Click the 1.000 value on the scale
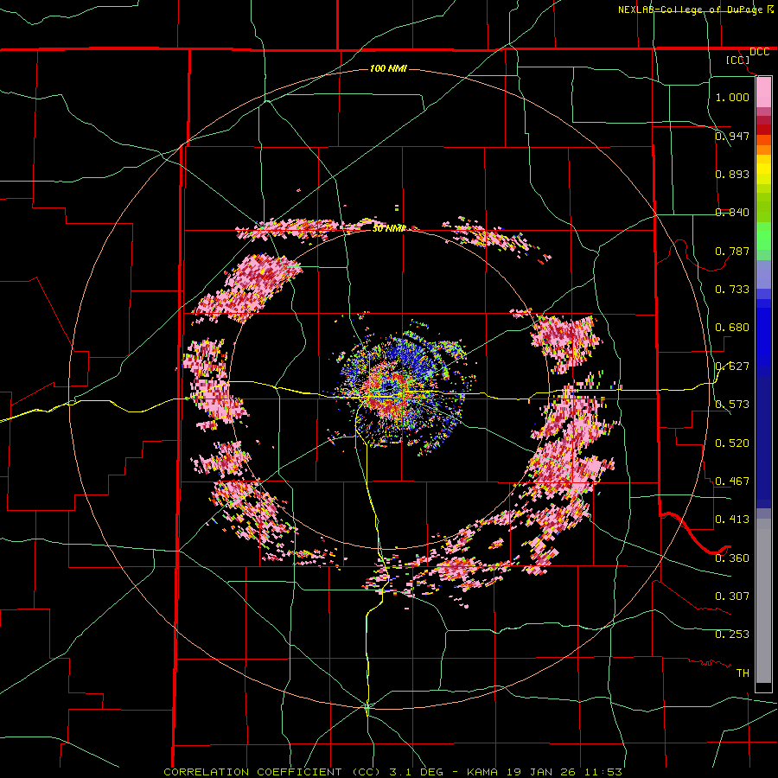Viewport: 778px width, 778px height. click(x=732, y=97)
